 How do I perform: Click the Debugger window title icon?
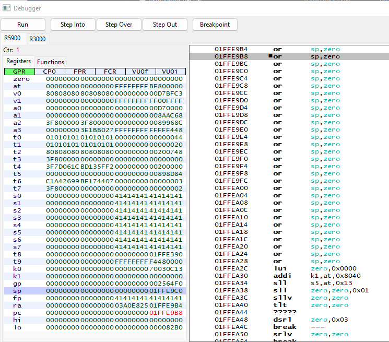coord(7,8)
